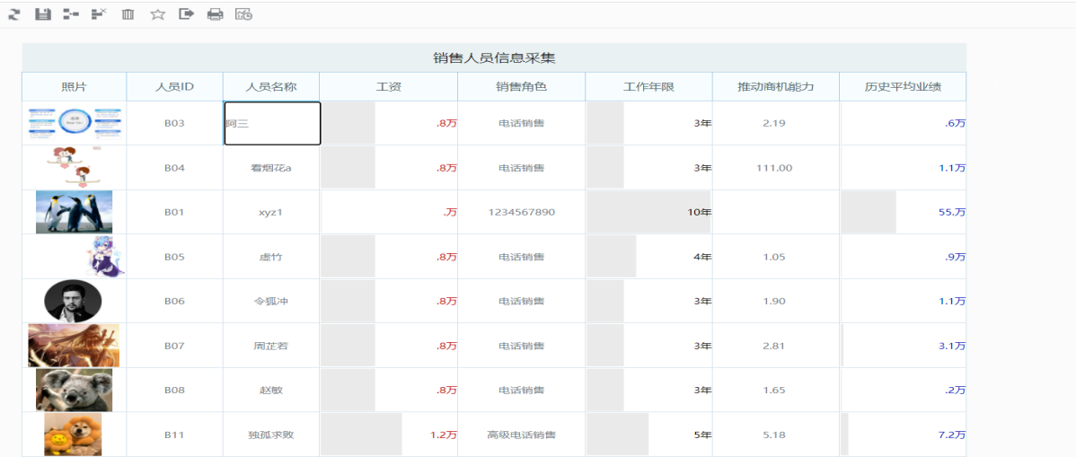
Task: Click the fantasy artwork photo for B07
Action: (74, 345)
